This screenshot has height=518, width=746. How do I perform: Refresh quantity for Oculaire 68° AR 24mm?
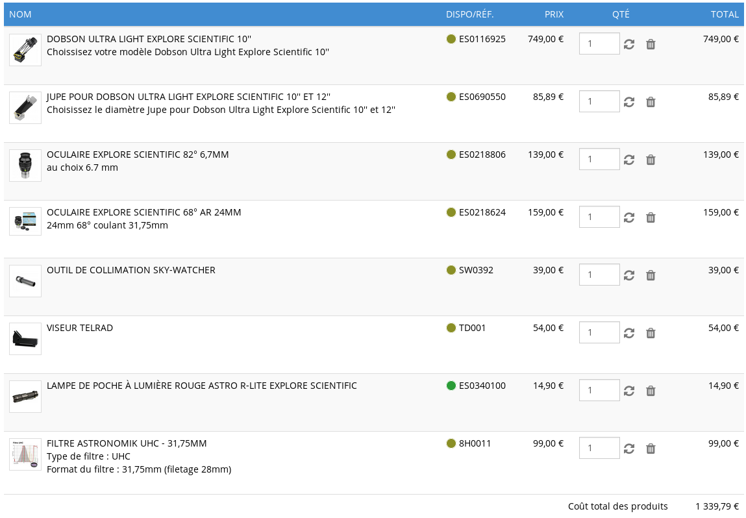(629, 217)
